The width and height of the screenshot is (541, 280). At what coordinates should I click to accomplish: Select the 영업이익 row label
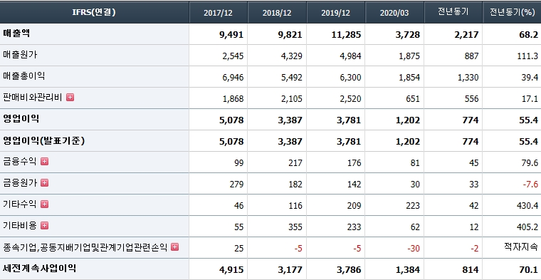(x=21, y=119)
